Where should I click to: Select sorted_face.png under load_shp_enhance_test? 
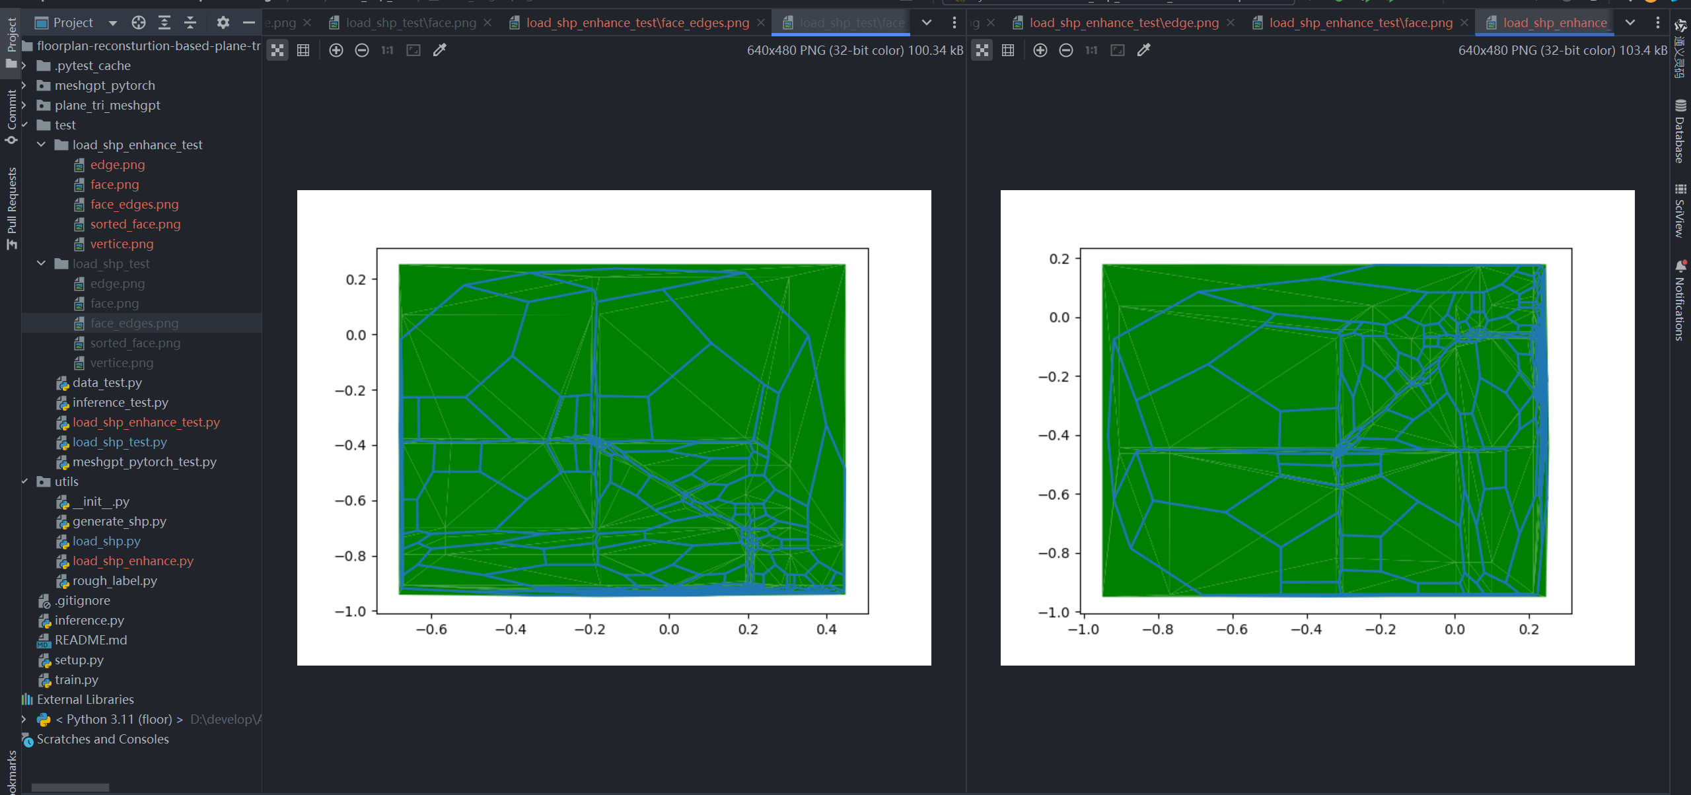click(135, 224)
